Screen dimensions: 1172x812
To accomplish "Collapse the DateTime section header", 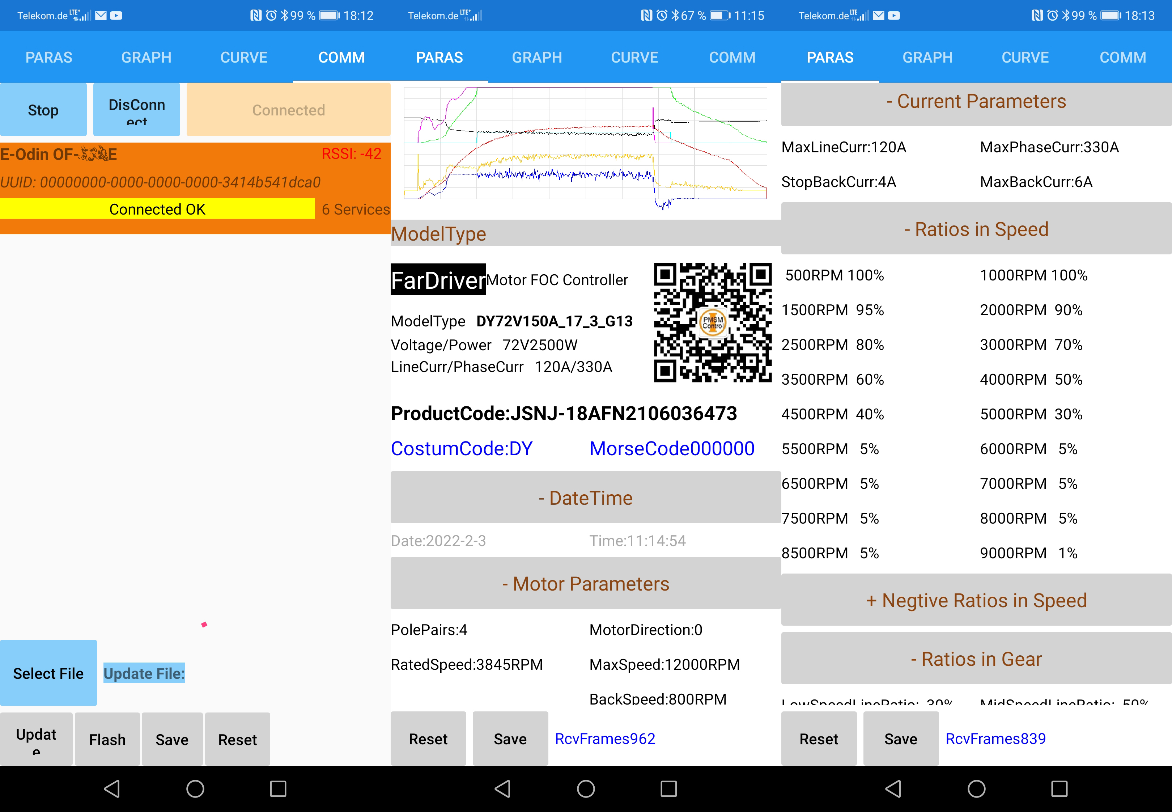I will [x=585, y=498].
